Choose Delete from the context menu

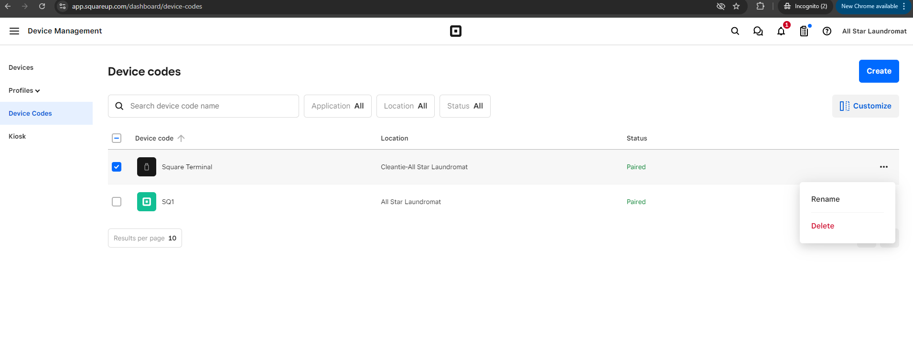tap(823, 226)
